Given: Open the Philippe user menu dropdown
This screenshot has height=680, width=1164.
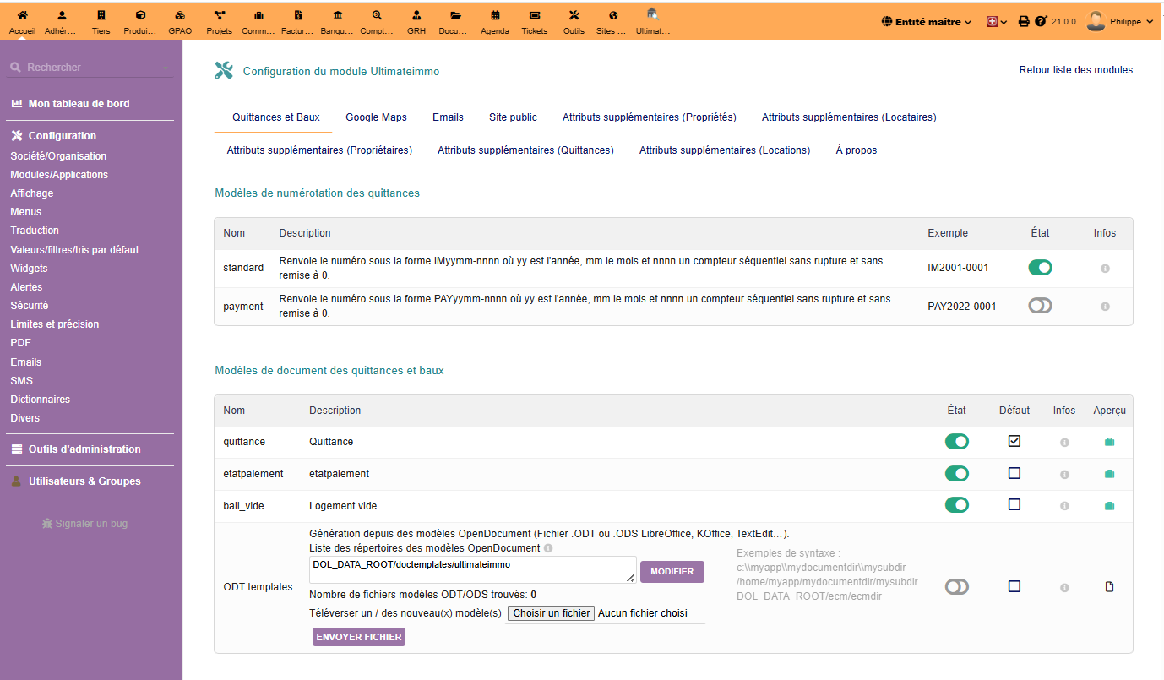Looking at the screenshot, I should 1120,22.
